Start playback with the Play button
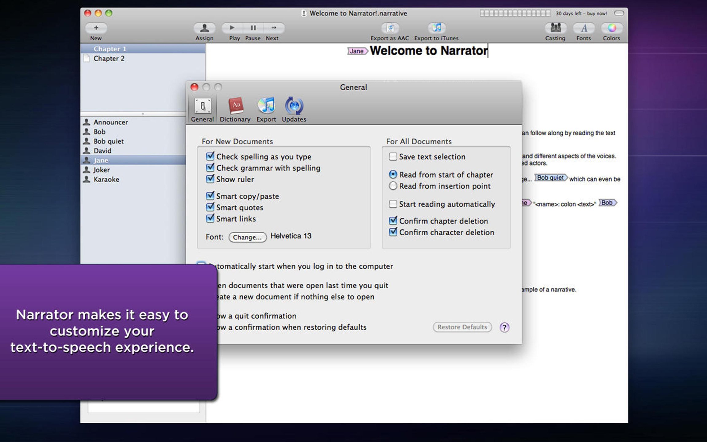Viewport: 707px width, 442px height. coord(232,28)
